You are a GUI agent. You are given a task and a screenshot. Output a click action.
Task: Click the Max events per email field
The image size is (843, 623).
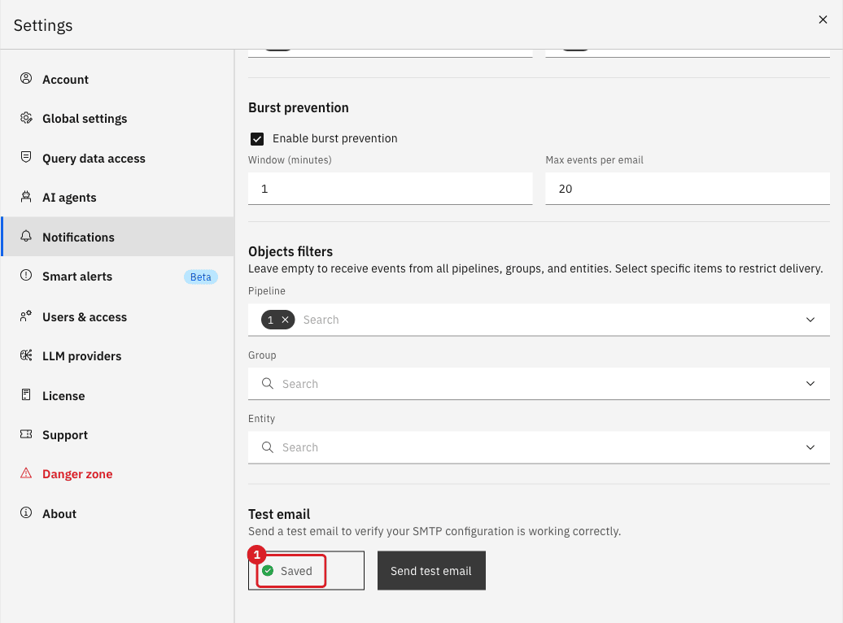(688, 189)
